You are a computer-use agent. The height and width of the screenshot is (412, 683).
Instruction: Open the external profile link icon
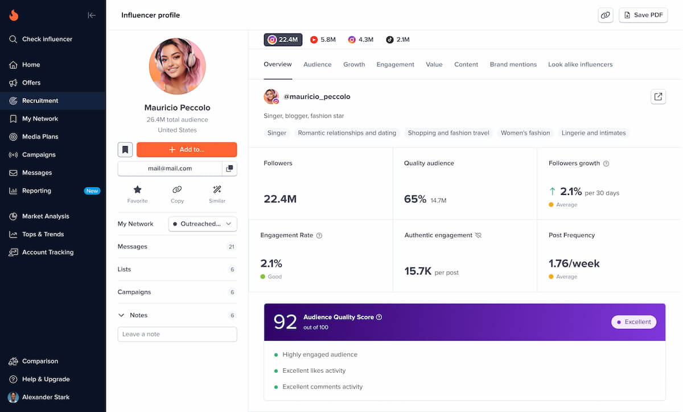pyautogui.click(x=658, y=97)
